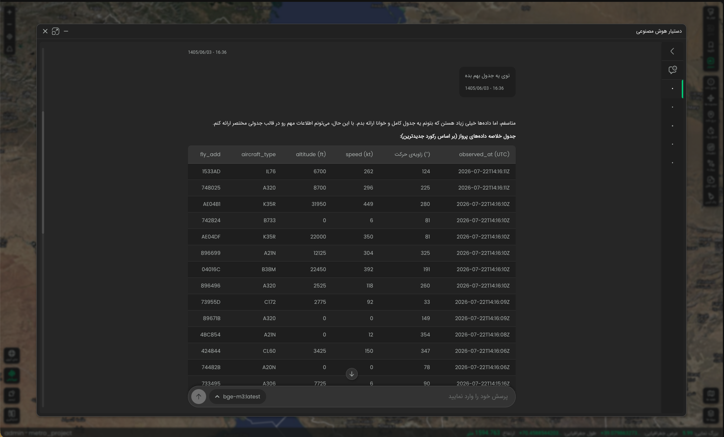Click the aircraft_type column header
Screen dimensions: 724x437
258,154
